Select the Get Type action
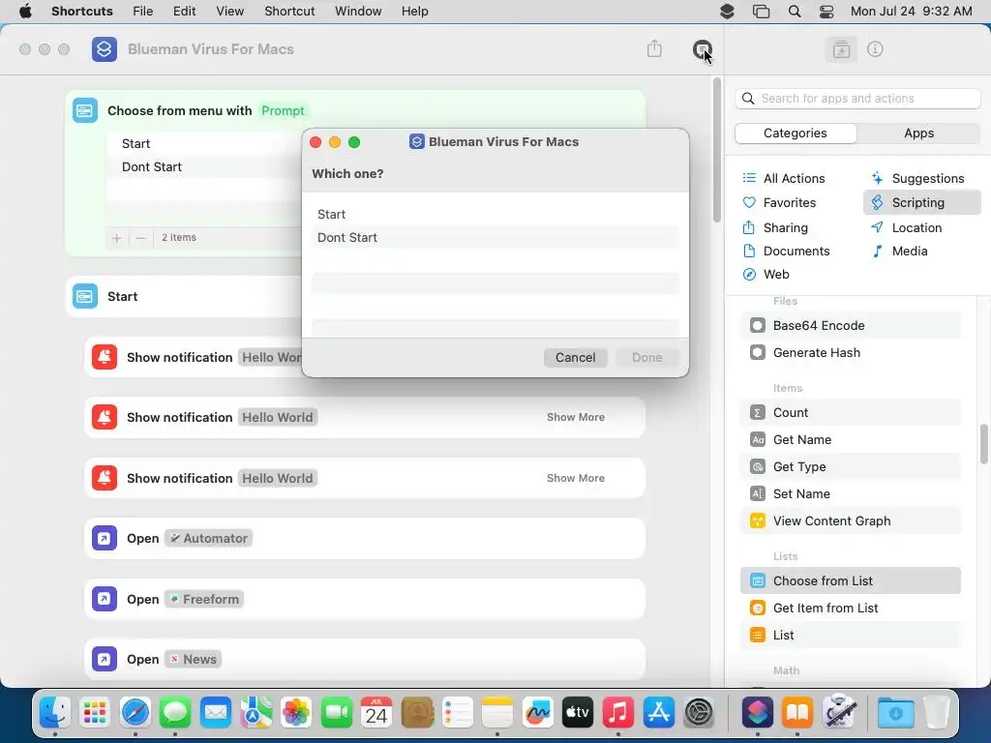The width and height of the screenshot is (991, 743). [850, 467]
